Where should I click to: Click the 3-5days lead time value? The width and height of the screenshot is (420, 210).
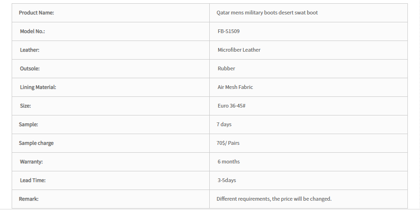pyautogui.click(x=227, y=180)
